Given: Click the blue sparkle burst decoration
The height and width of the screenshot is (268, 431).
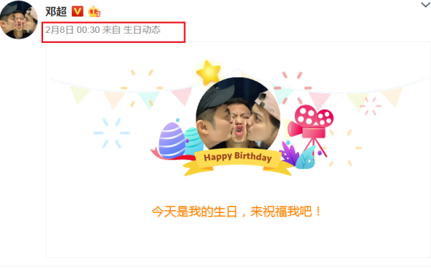Looking at the screenshot, I should coord(112,133).
